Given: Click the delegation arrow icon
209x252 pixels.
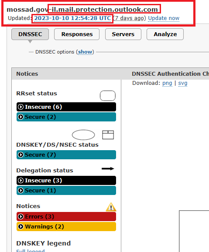Looking at the screenshot, I should coord(108,168).
